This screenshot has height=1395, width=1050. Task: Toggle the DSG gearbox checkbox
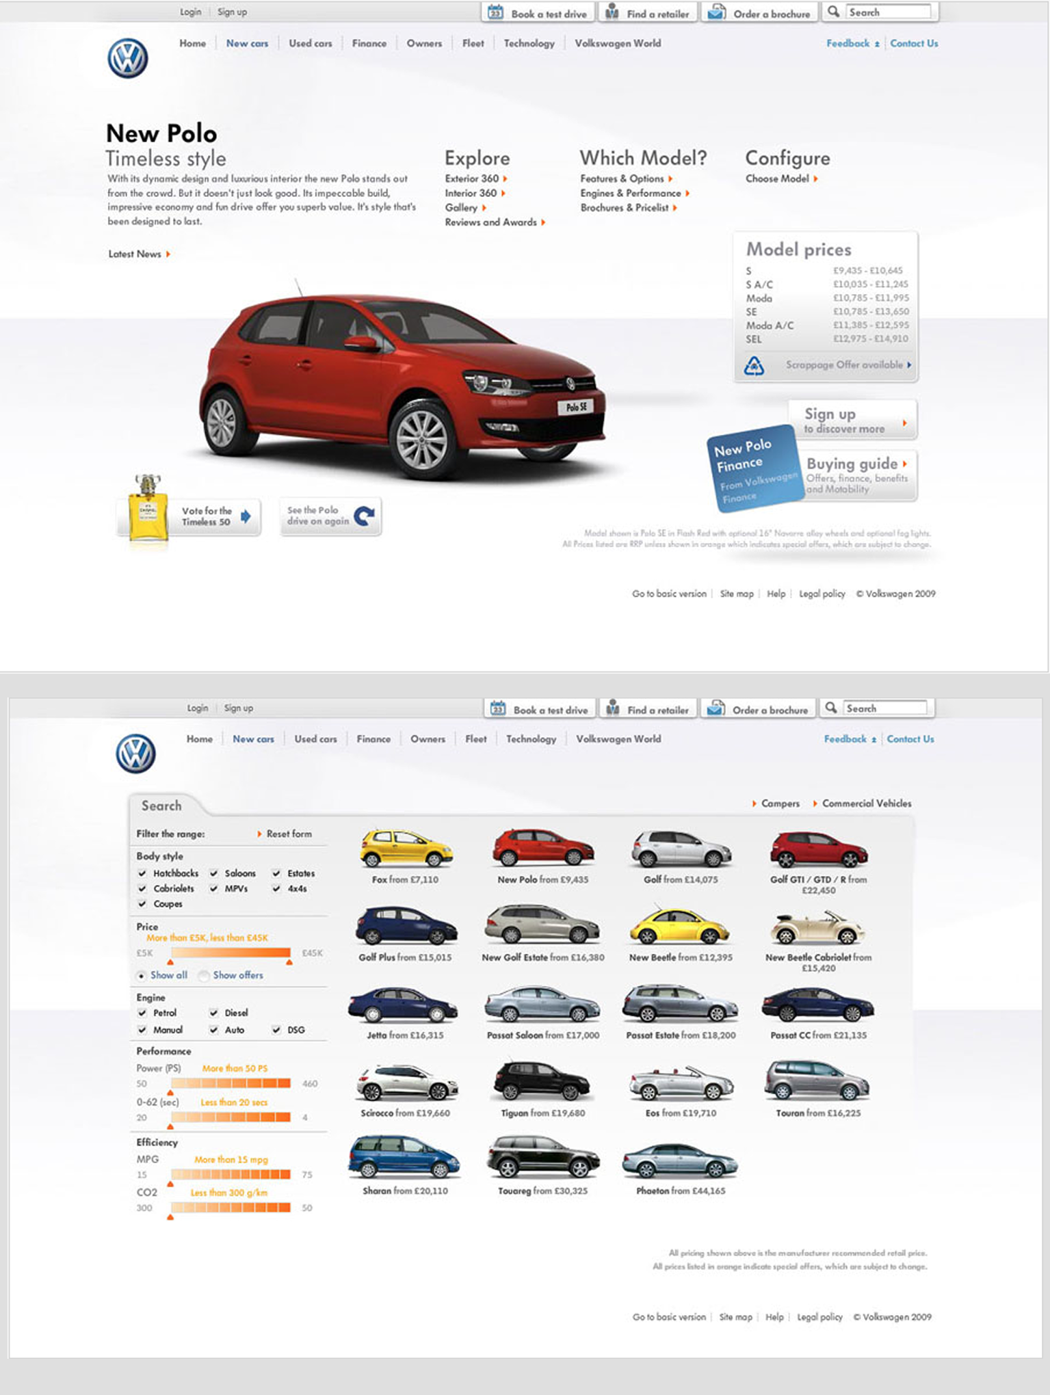(x=276, y=1030)
